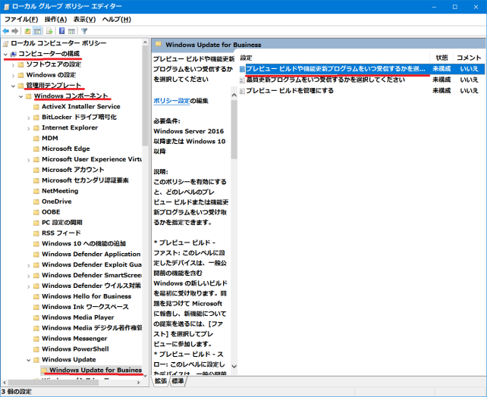The image size is (487, 397).
Task: Click the description pane scroll down arrow
Action: pyautogui.click(x=234, y=367)
